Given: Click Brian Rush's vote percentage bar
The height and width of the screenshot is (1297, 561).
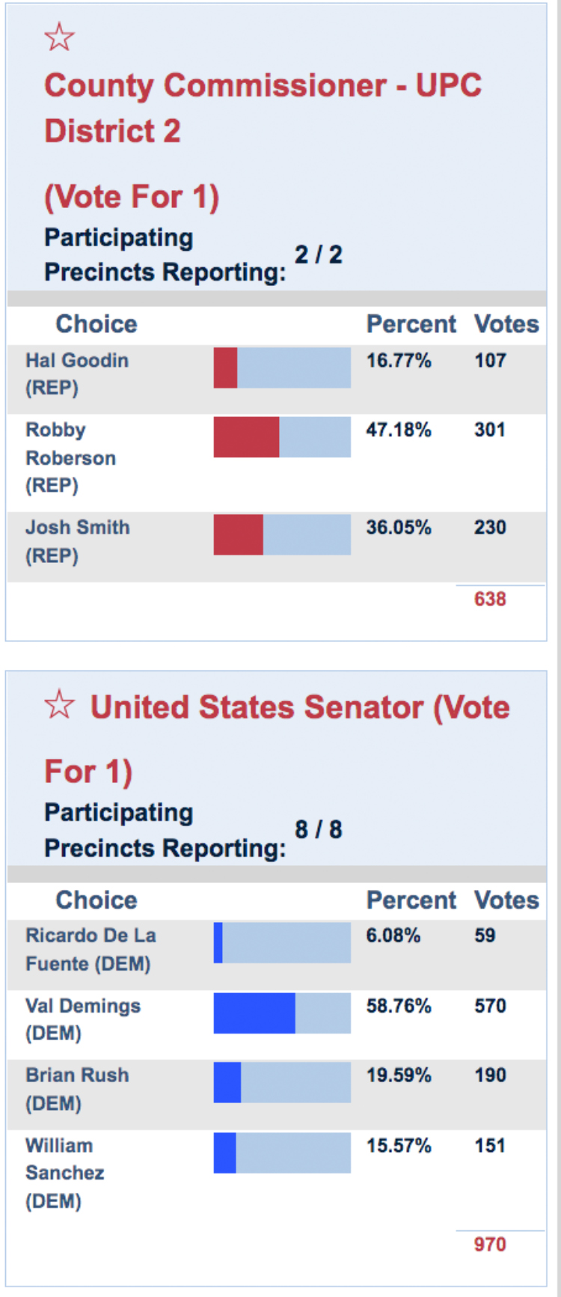Looking at the screenshot, I should click(x=282, y=1082).
